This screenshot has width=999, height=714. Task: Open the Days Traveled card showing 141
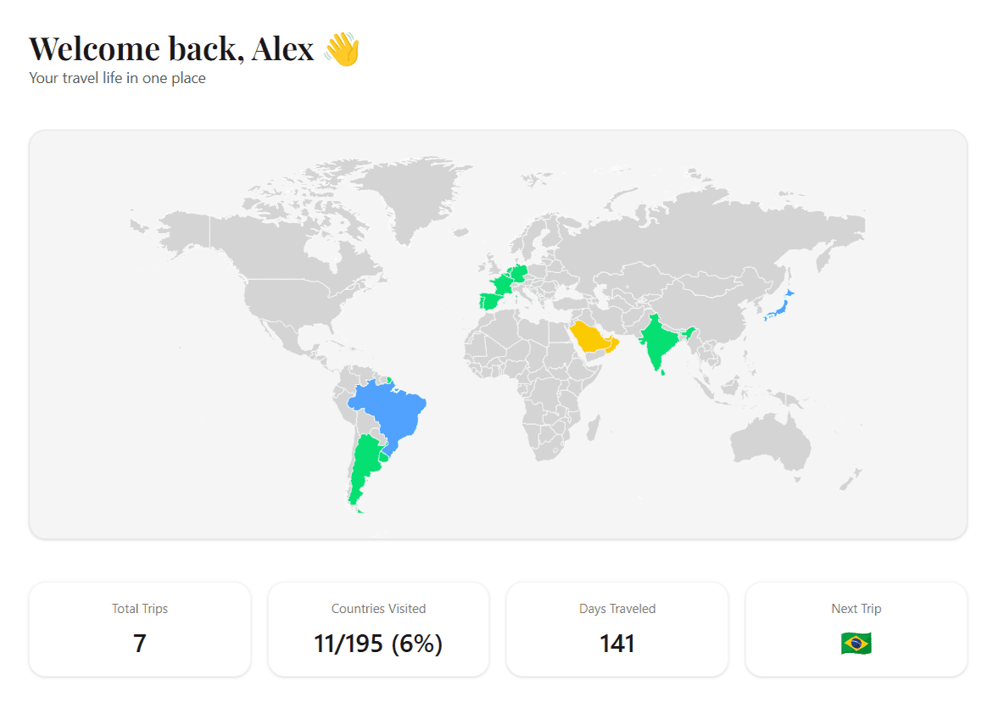[617, 629]
